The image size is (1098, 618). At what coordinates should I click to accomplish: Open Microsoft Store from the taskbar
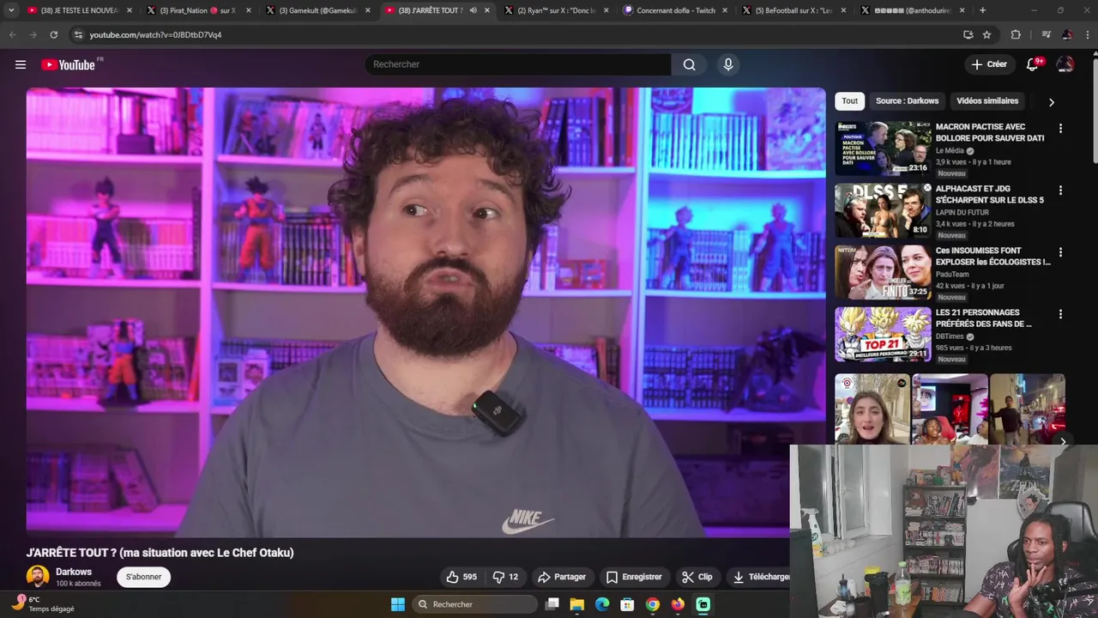coord(628,604)
